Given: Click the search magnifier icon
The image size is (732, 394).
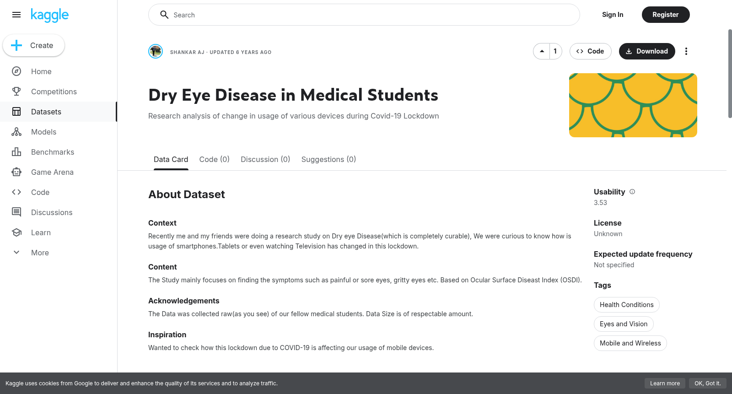Looking at the screenshot, I should point(164,15).
